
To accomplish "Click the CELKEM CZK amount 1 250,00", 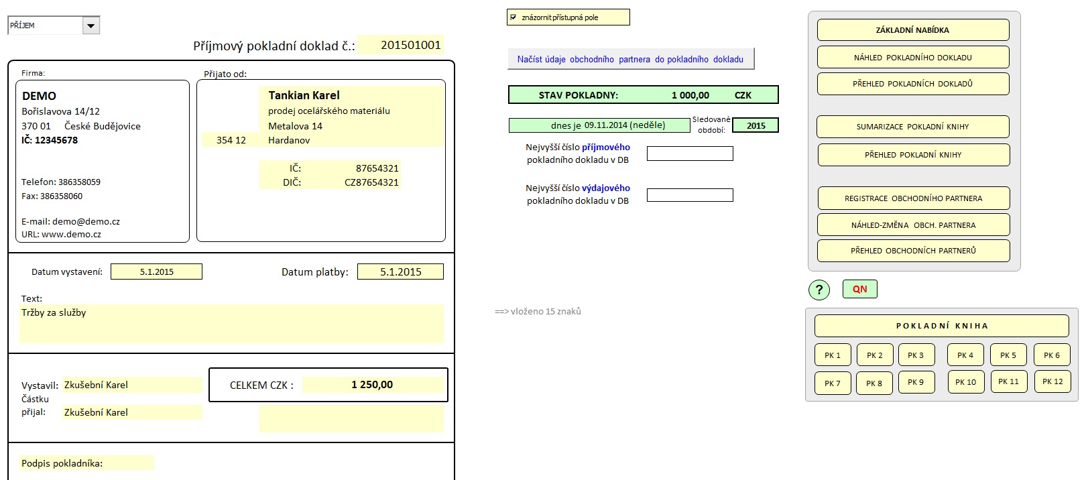I will point(373,385).
